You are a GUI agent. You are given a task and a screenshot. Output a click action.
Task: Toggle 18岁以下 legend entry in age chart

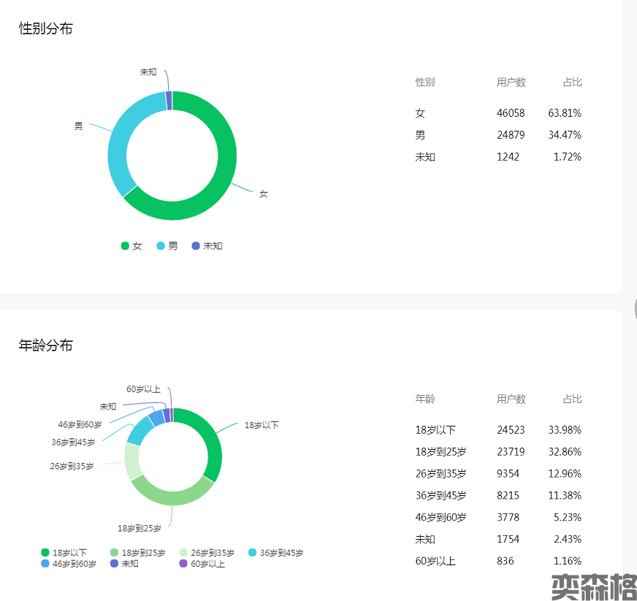tap(64, 553)
